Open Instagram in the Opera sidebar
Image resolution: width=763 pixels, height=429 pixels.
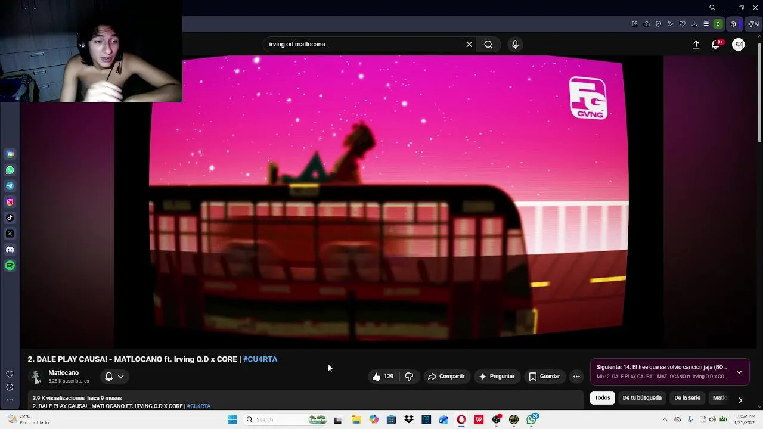[10, 202]
